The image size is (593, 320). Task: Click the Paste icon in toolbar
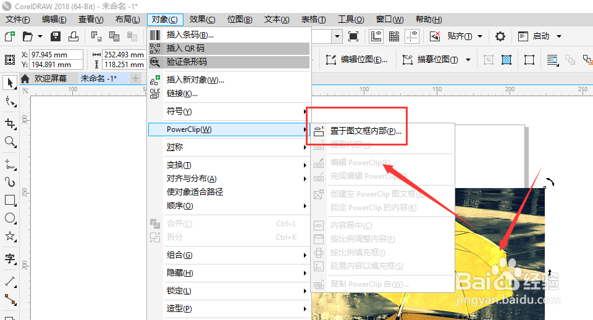tap(132, 36)
